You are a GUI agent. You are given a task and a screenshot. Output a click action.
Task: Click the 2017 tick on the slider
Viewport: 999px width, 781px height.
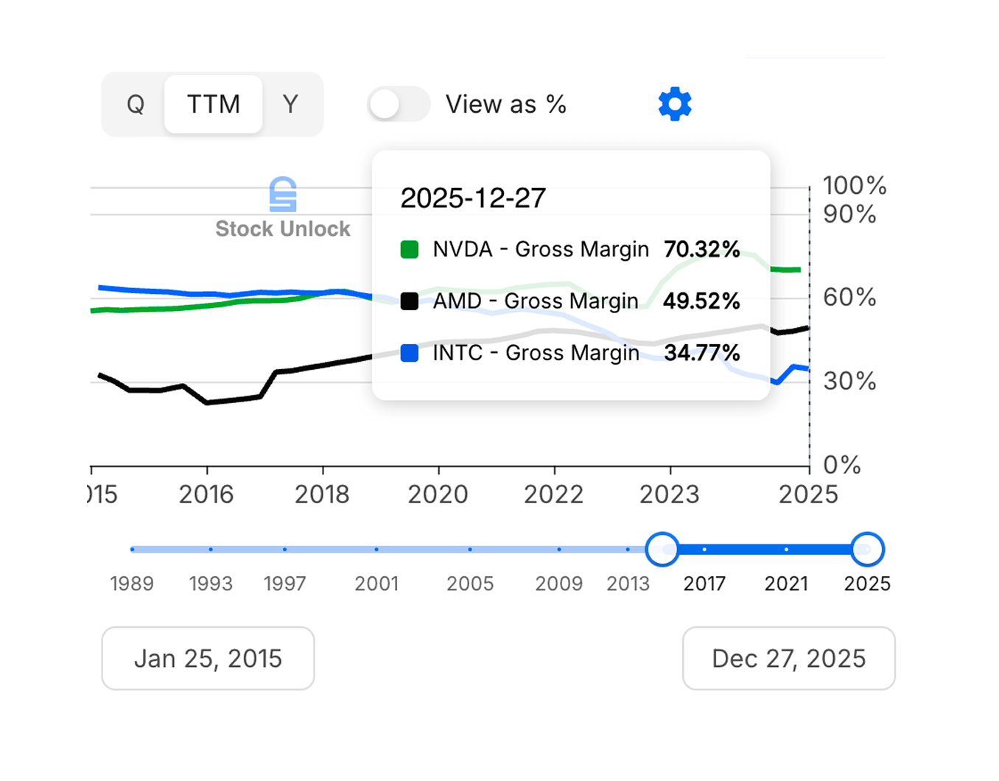coord(704,549)
